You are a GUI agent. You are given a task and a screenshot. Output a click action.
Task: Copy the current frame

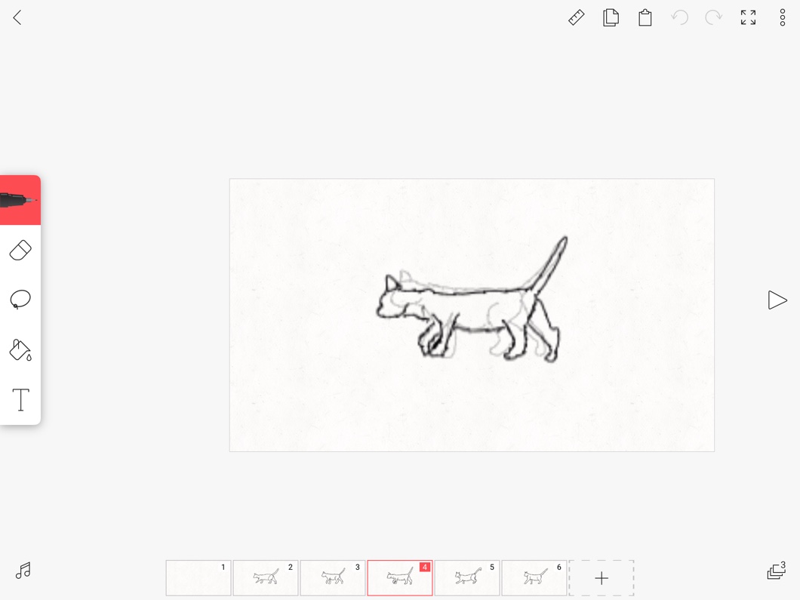pos(611,17)
